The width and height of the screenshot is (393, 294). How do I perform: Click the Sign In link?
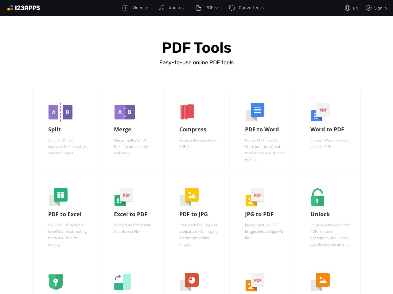pos(380,8)
